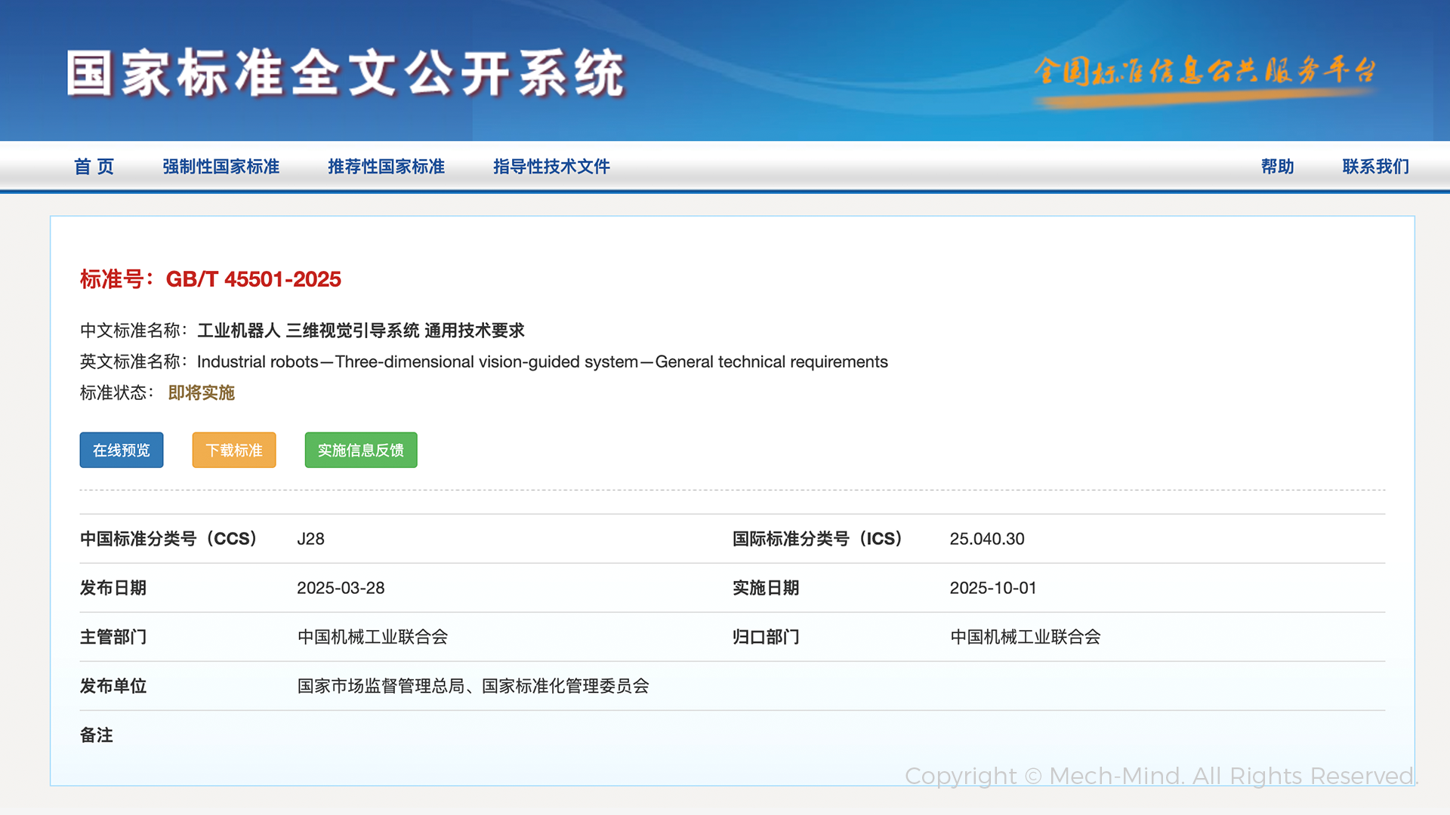Screen dimensions: 1450x815
Task: Select the publication date 2025-03-28
Action: pyautogui.click(x=341, y=588)
